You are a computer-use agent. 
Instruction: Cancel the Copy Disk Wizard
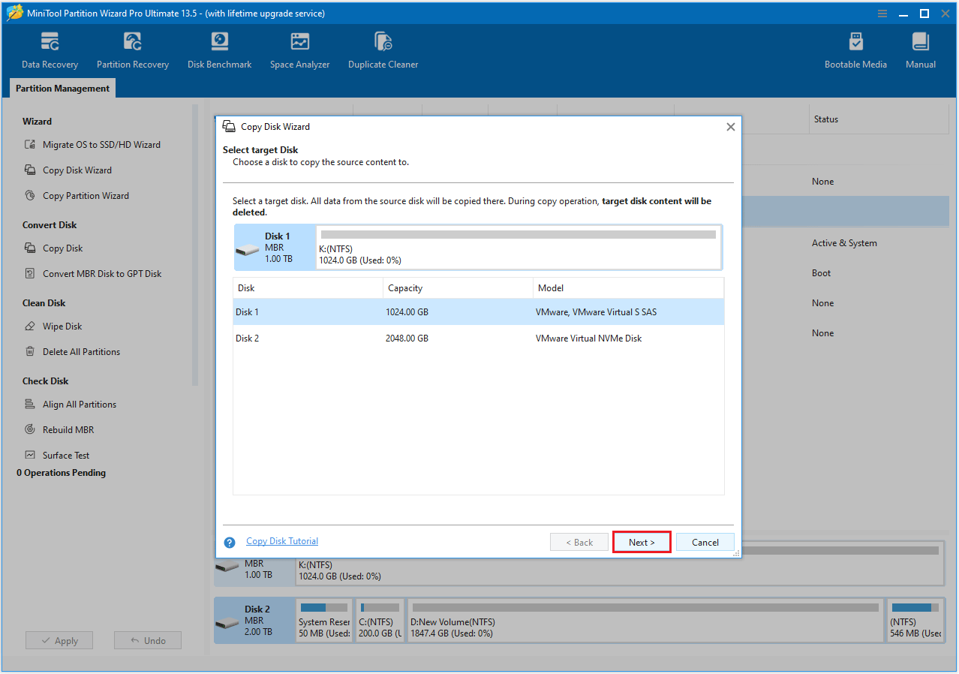(704, 541)
